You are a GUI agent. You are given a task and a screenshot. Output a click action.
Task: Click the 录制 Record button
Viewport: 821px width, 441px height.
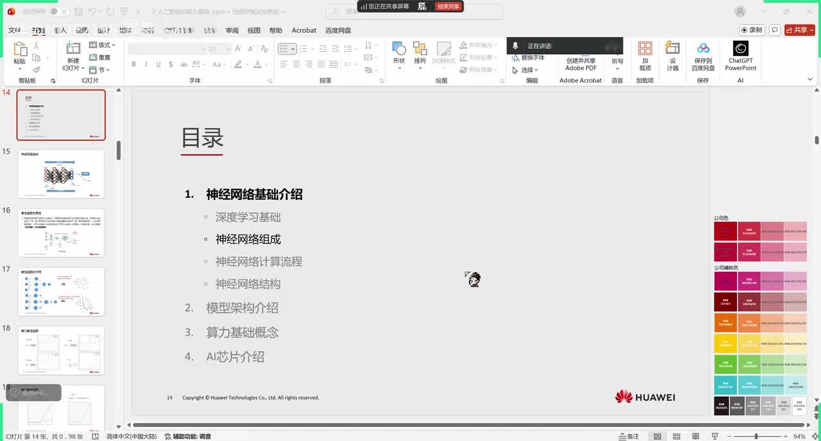[x=752, y=30]
